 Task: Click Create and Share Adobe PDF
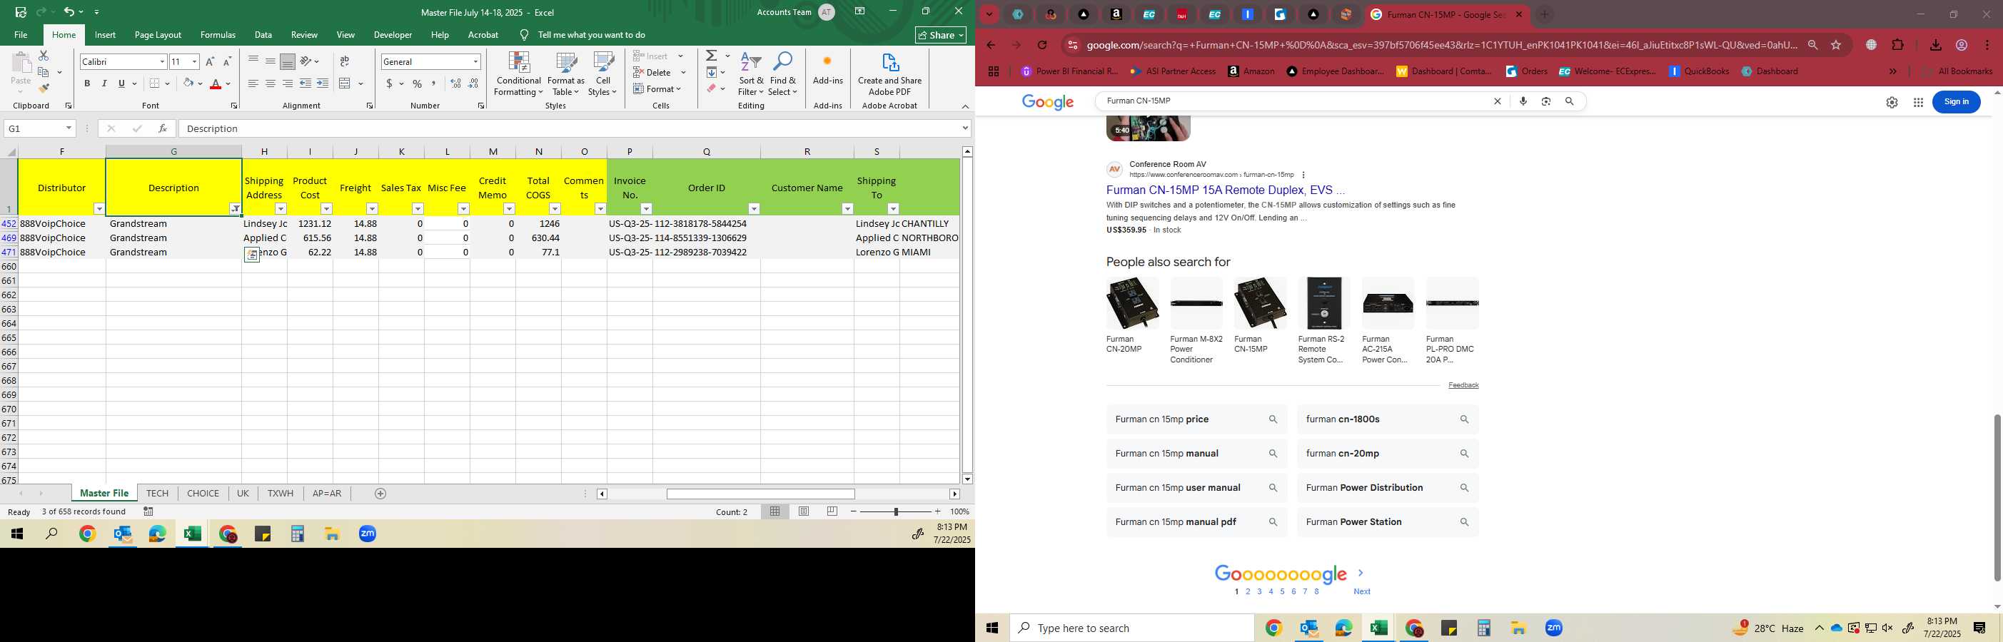point(889,75)
